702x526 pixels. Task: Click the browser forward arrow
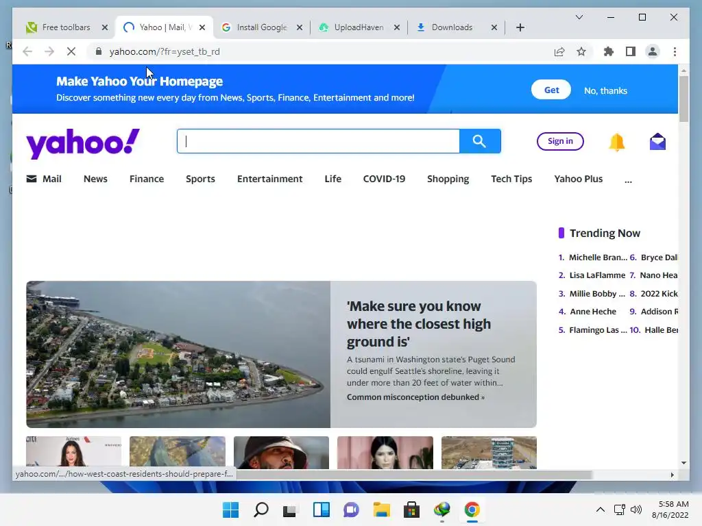click(x=49, y=52)
